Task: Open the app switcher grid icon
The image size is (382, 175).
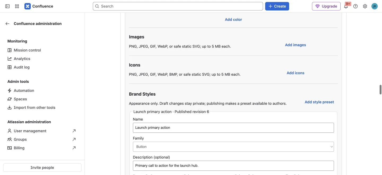Action: (17, 6)
